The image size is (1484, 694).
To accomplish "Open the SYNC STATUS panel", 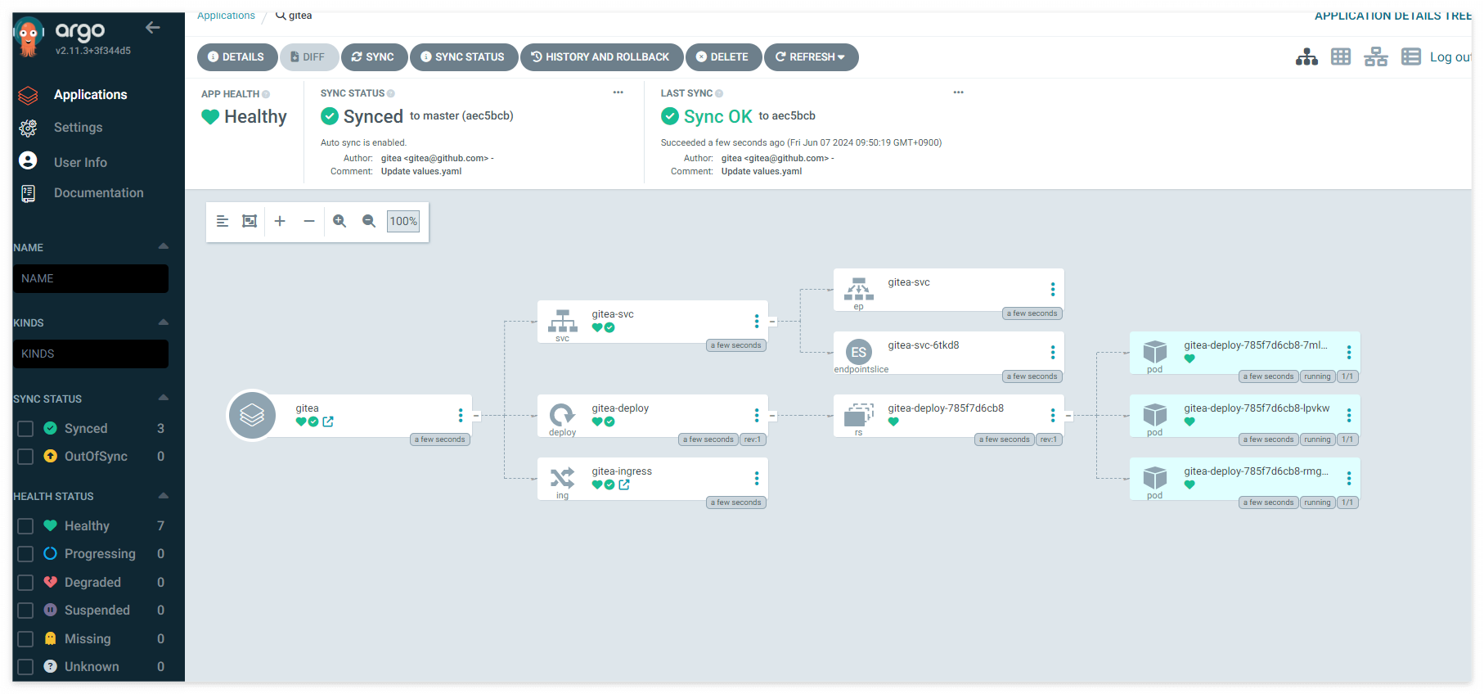I will point(463,57).
